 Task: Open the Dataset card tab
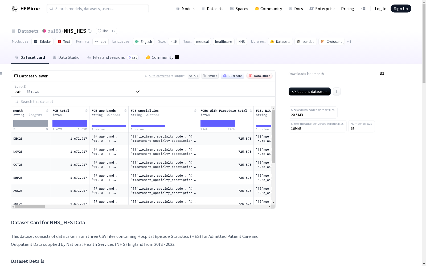[30, 57]
